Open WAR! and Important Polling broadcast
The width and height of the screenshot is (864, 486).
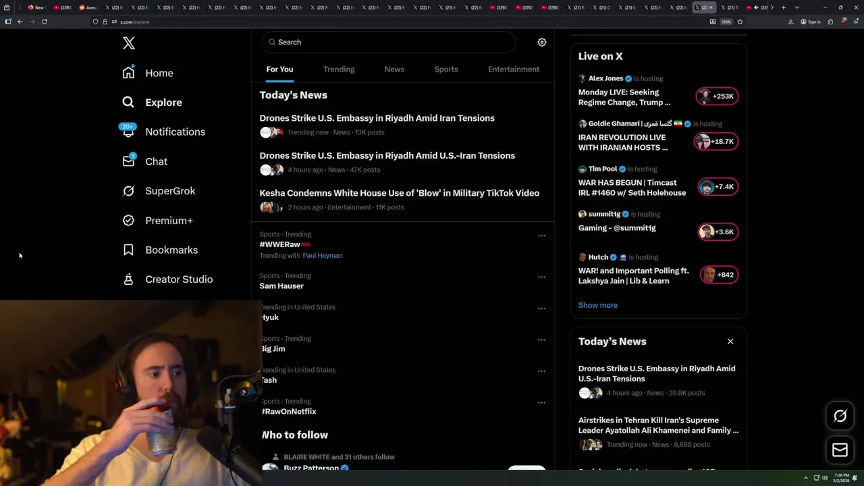pyautogui.click(x=634, y=275)
